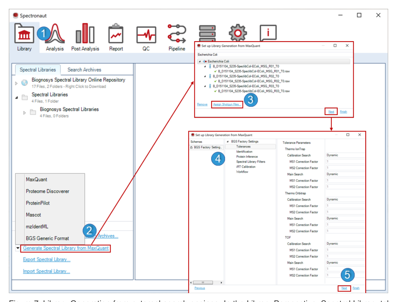
Task: Click the Schemas scrollbar left arrow
Action: point(191,282)
